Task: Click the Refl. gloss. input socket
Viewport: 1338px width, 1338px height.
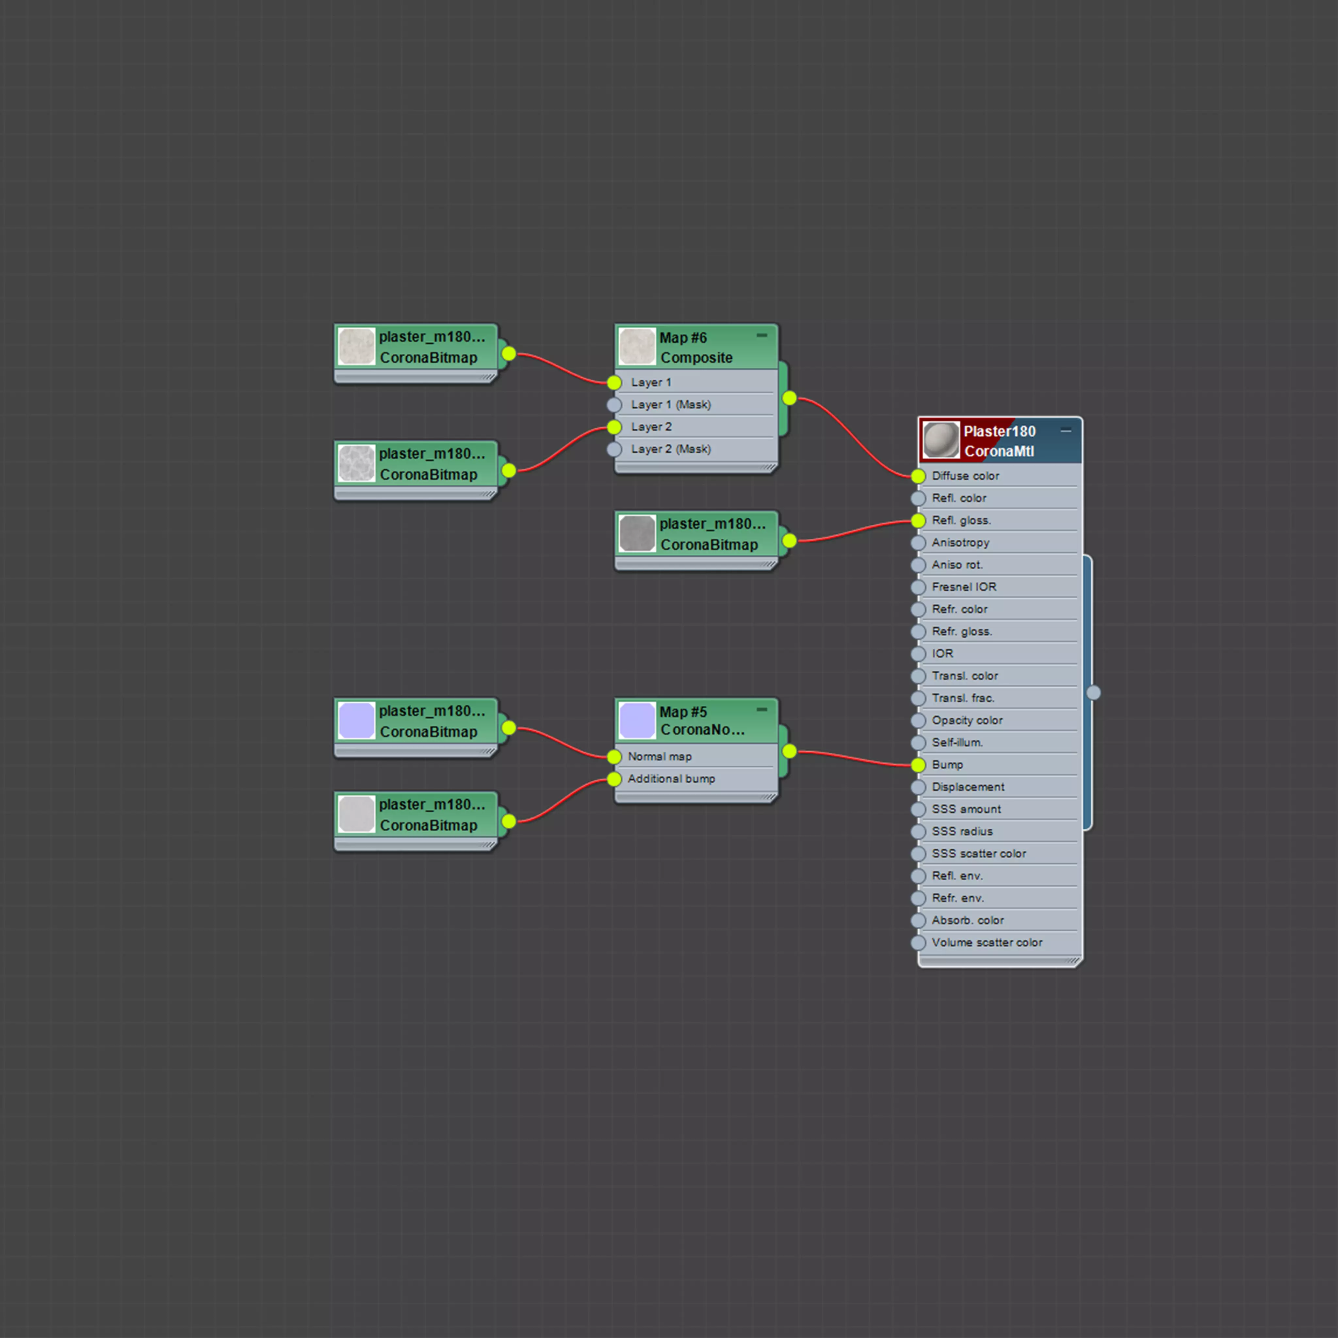Action: point(918,521)
